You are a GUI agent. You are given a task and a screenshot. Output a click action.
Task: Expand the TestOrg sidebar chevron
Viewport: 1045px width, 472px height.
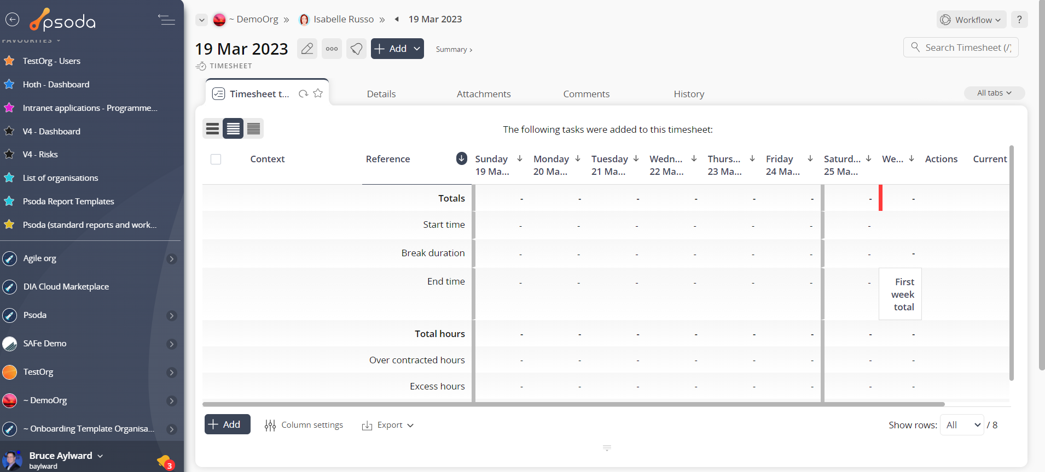coord(172,373)
